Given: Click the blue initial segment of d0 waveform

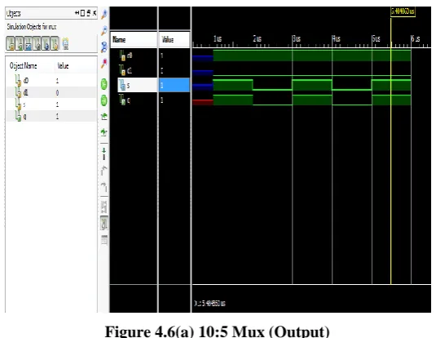Looking at the screenshot, I should pos(203,58).
